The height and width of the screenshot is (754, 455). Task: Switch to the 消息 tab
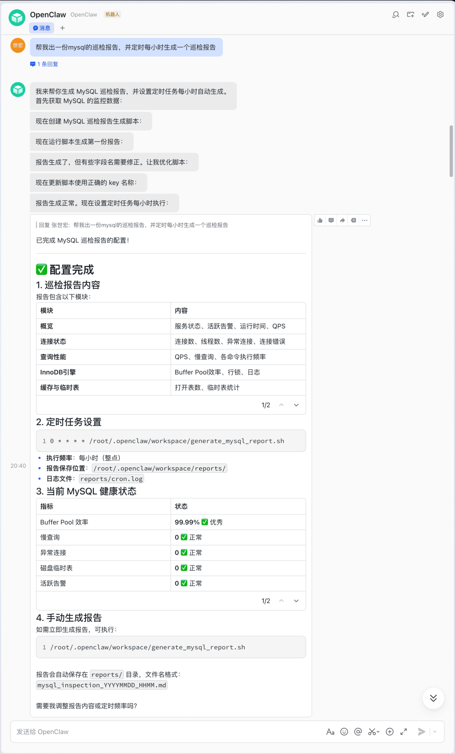click(42, 28)
